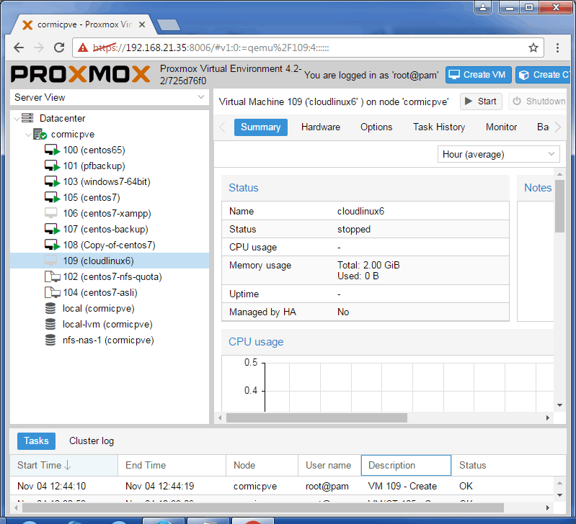The width and height of the screenshot is (576, 524).
Task: Click the VM icon for 108 (Copy-of-centos7)
Action: coord(52,245)
